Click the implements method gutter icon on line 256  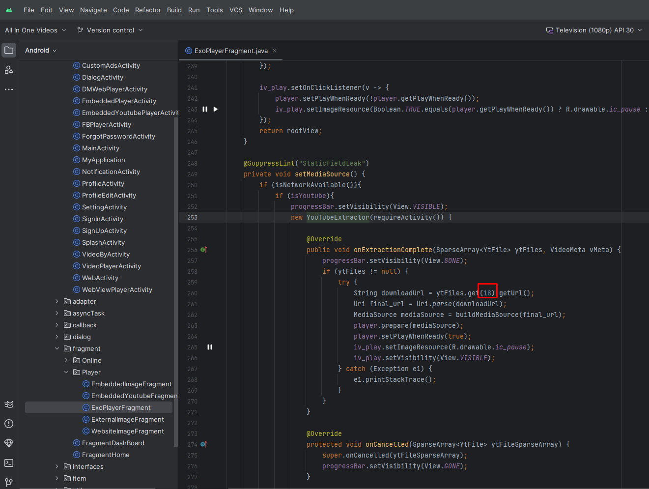[x=204, y=250]
